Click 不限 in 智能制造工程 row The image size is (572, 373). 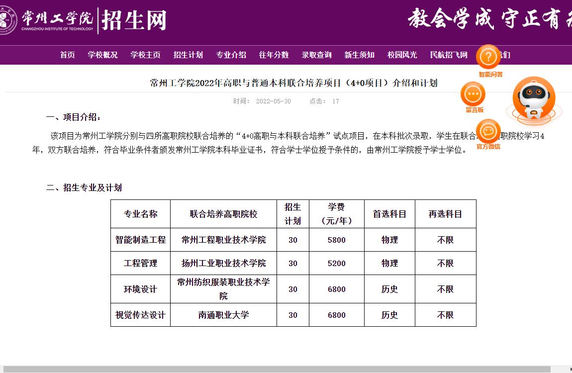click(x=446, y=240)
